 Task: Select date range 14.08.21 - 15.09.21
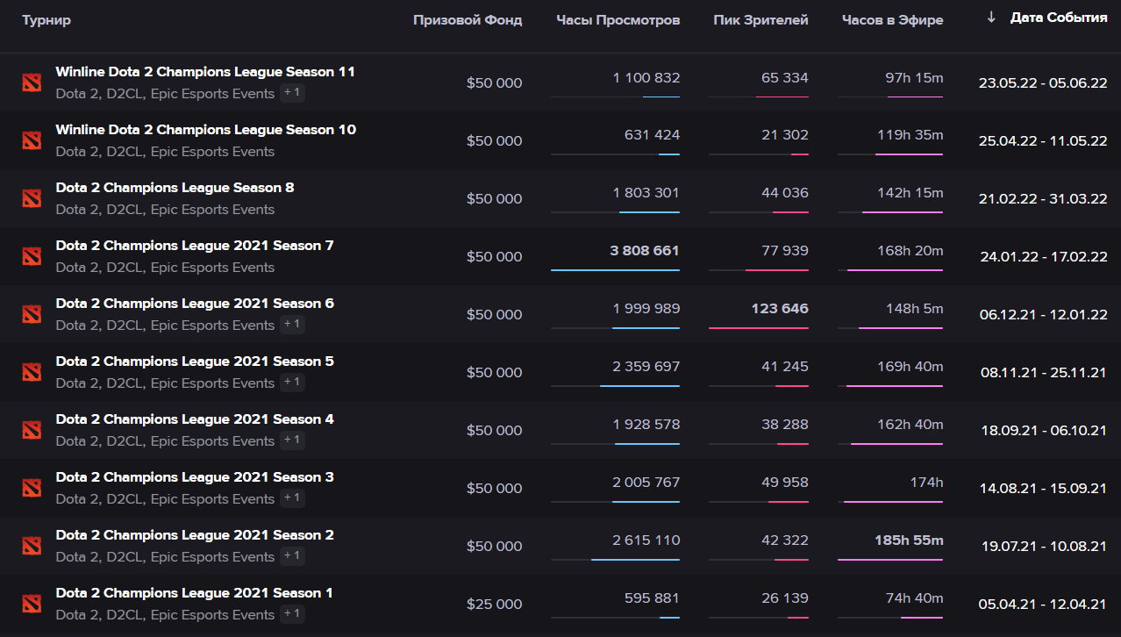point(1043,488)
